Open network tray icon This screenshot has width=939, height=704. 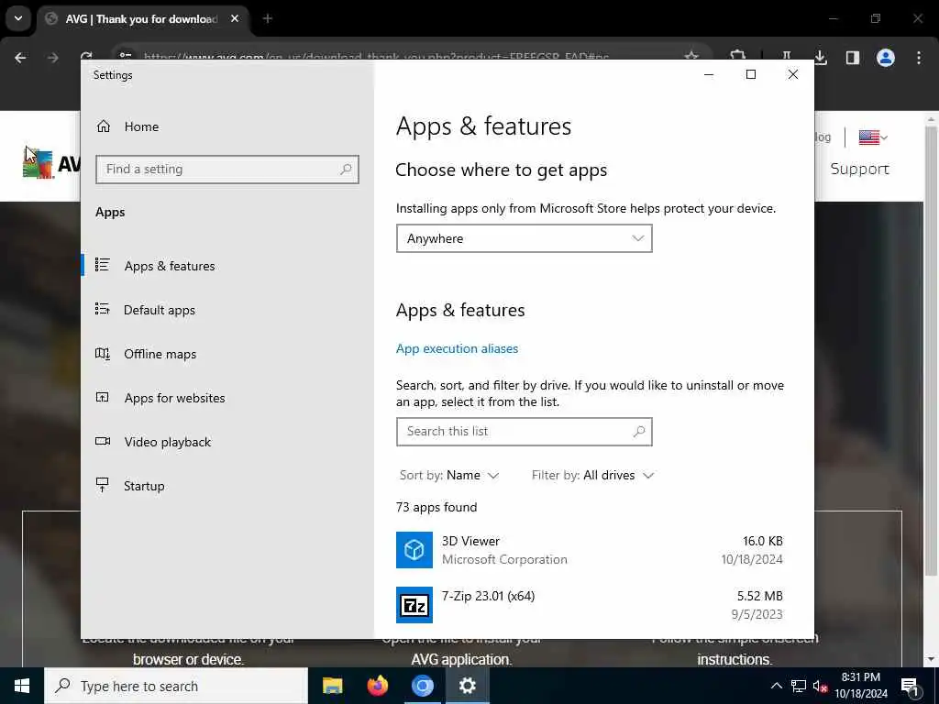click(799, 686)
